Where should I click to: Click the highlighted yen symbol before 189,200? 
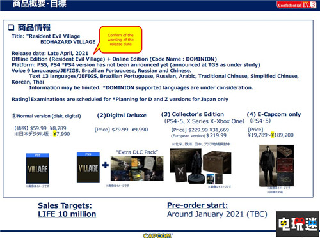tap(273, 135)
